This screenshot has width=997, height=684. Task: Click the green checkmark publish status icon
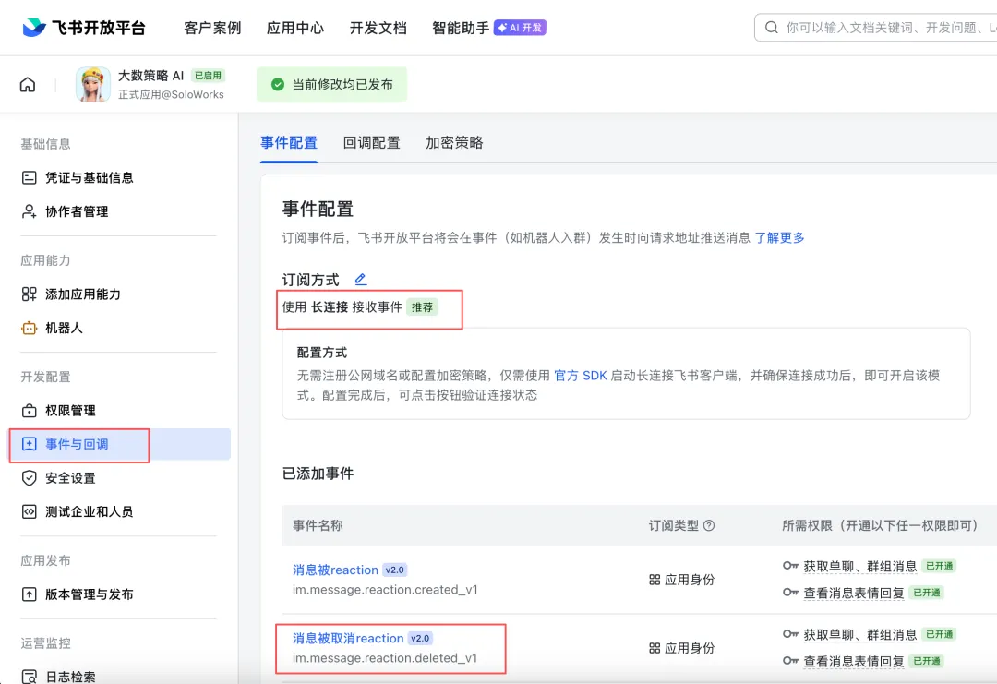click(278, 85)
